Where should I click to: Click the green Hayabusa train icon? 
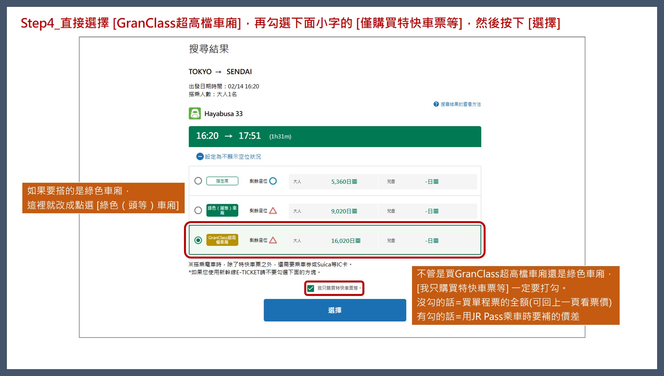tap(195, 114)
